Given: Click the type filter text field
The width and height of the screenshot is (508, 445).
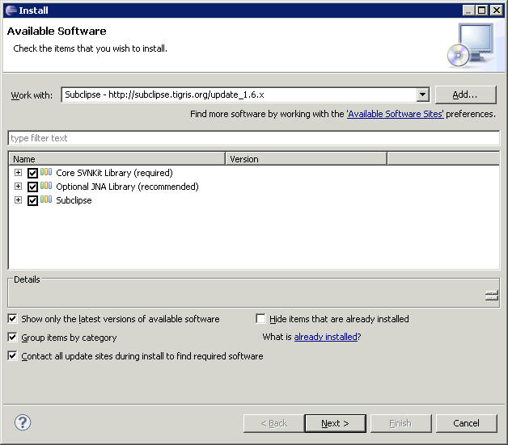Looking at the screenshot, I should coord(254,138).
